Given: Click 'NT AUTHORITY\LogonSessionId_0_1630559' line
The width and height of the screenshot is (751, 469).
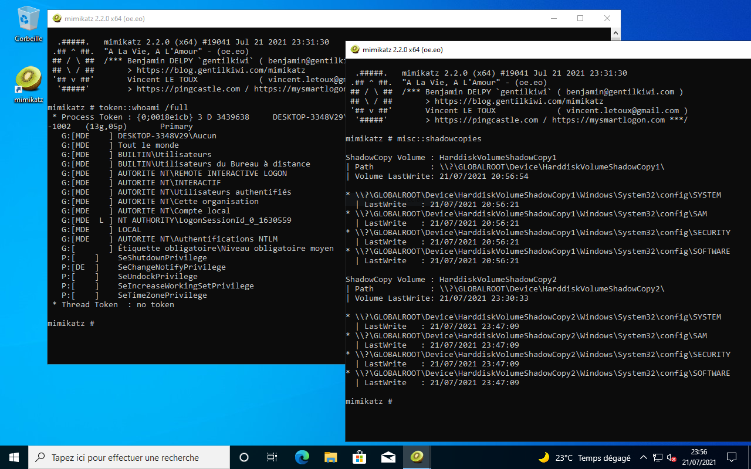Looking at the screenshot, I should click(x=177, y=220).
